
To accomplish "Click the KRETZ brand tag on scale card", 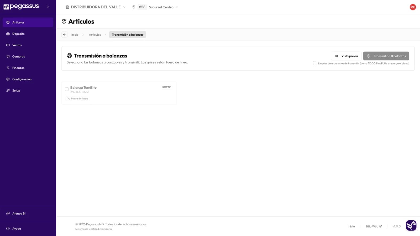I will (x=166, y=87).
